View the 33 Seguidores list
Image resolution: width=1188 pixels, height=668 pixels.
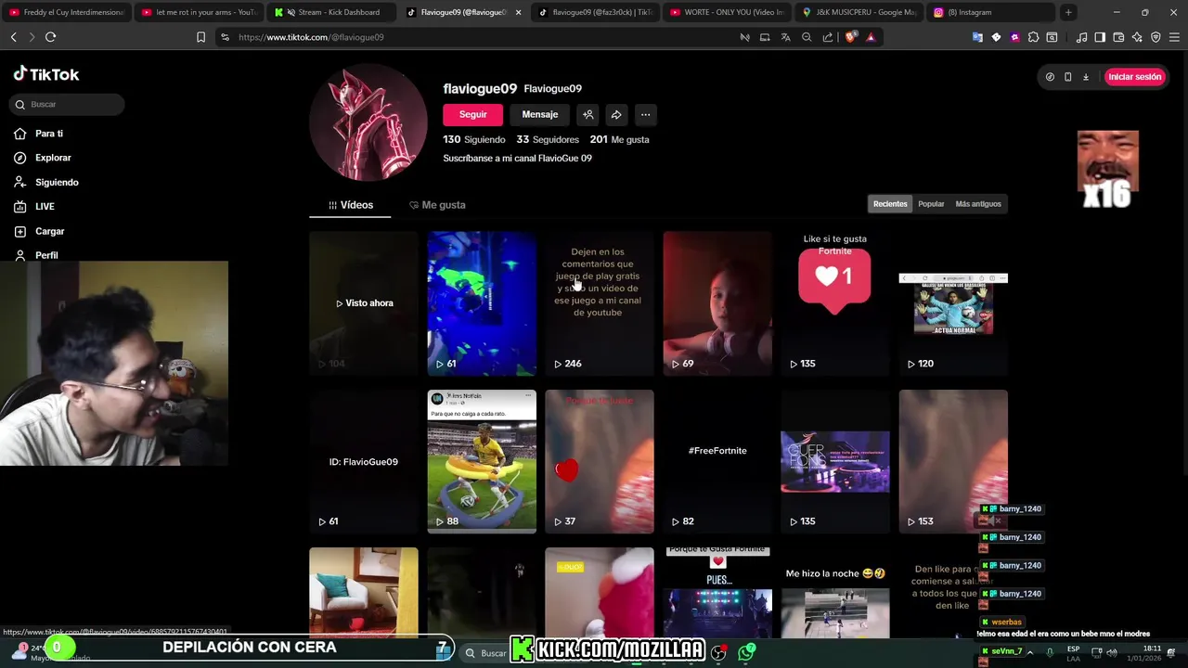[548, 139]
